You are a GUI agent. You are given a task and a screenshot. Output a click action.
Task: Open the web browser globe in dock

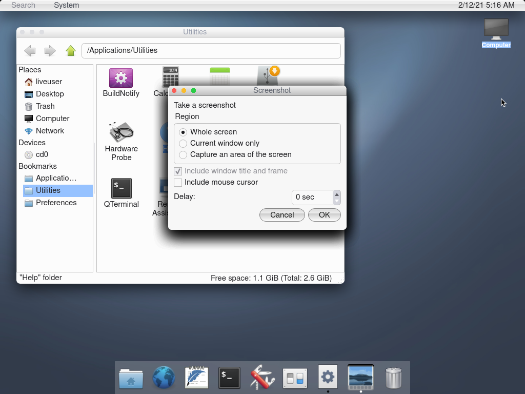coord(164,378)
